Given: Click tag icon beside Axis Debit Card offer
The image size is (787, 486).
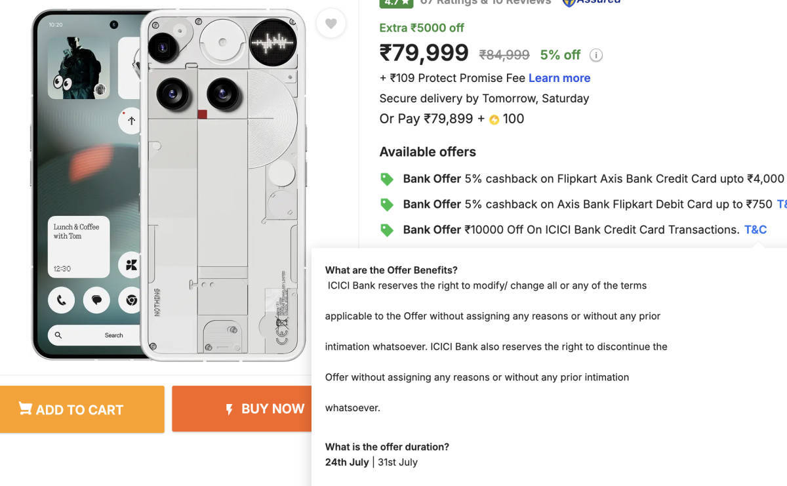Looking at the screenshot, I should tap(387, 205).
